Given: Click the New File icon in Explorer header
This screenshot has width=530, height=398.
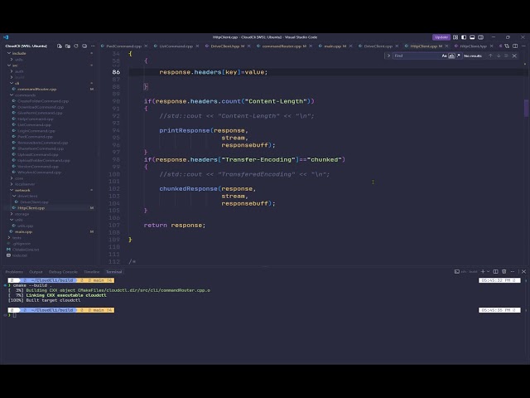Looking at the screenshot, I should 60,46.
